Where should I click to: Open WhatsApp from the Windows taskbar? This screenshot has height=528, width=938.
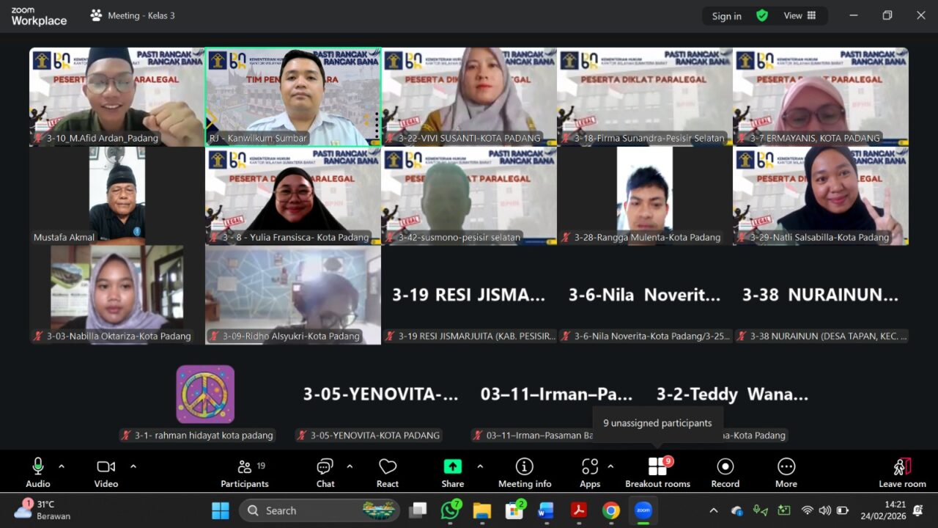pyautogui.click(x=450, y=510)
